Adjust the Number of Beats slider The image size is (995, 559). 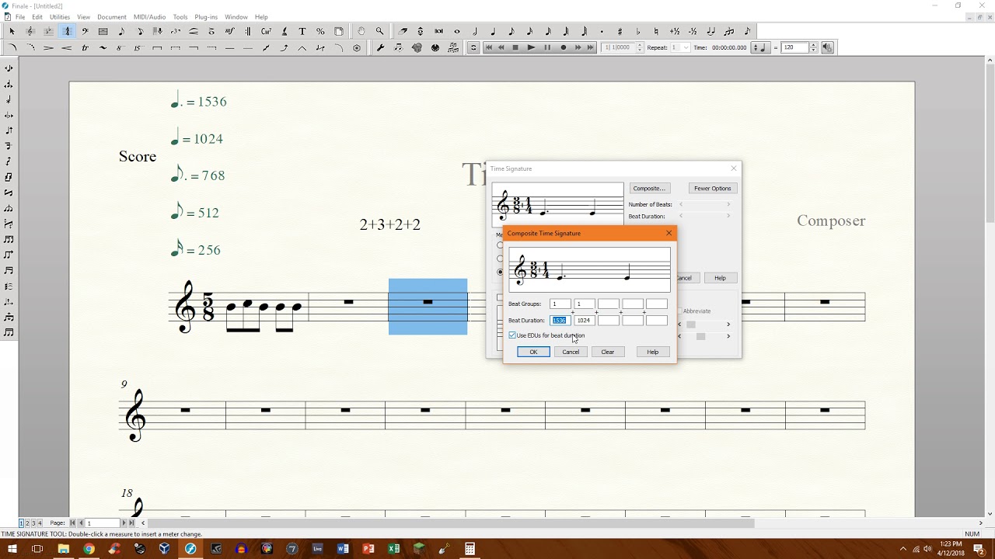(x=706, y=204)
